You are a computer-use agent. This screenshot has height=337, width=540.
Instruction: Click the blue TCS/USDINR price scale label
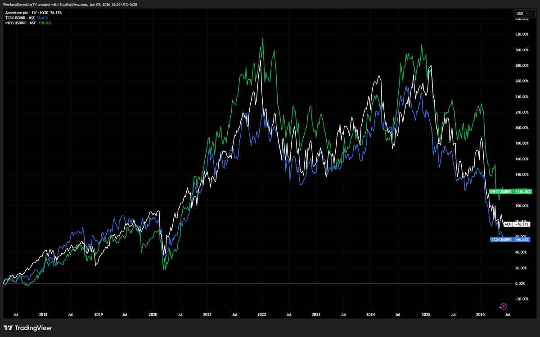501,240
